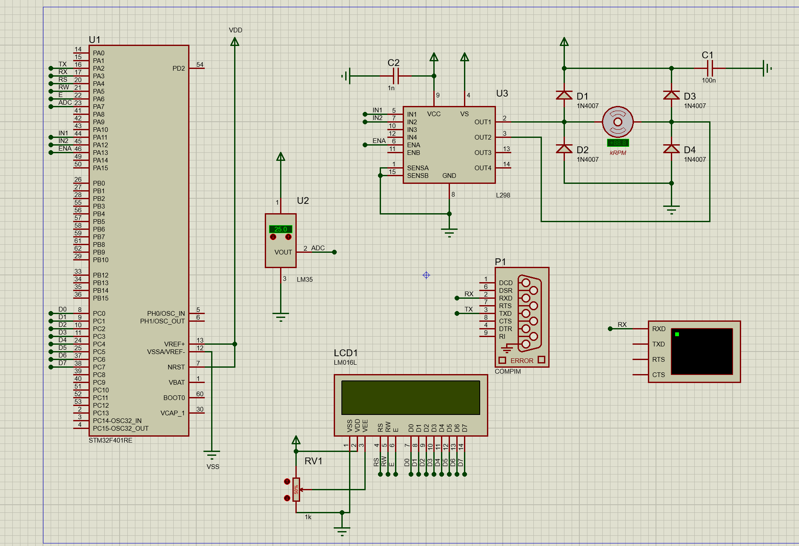Click the up actuator on potentiometer RV1
Viewport: 799px width, 546px height.
pyautogui.click(x=287, y=481)
